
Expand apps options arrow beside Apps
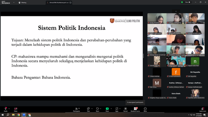click(120, 109)
